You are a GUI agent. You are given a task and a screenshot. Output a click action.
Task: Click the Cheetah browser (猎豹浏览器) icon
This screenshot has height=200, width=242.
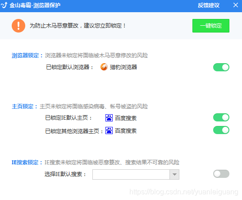104,67
